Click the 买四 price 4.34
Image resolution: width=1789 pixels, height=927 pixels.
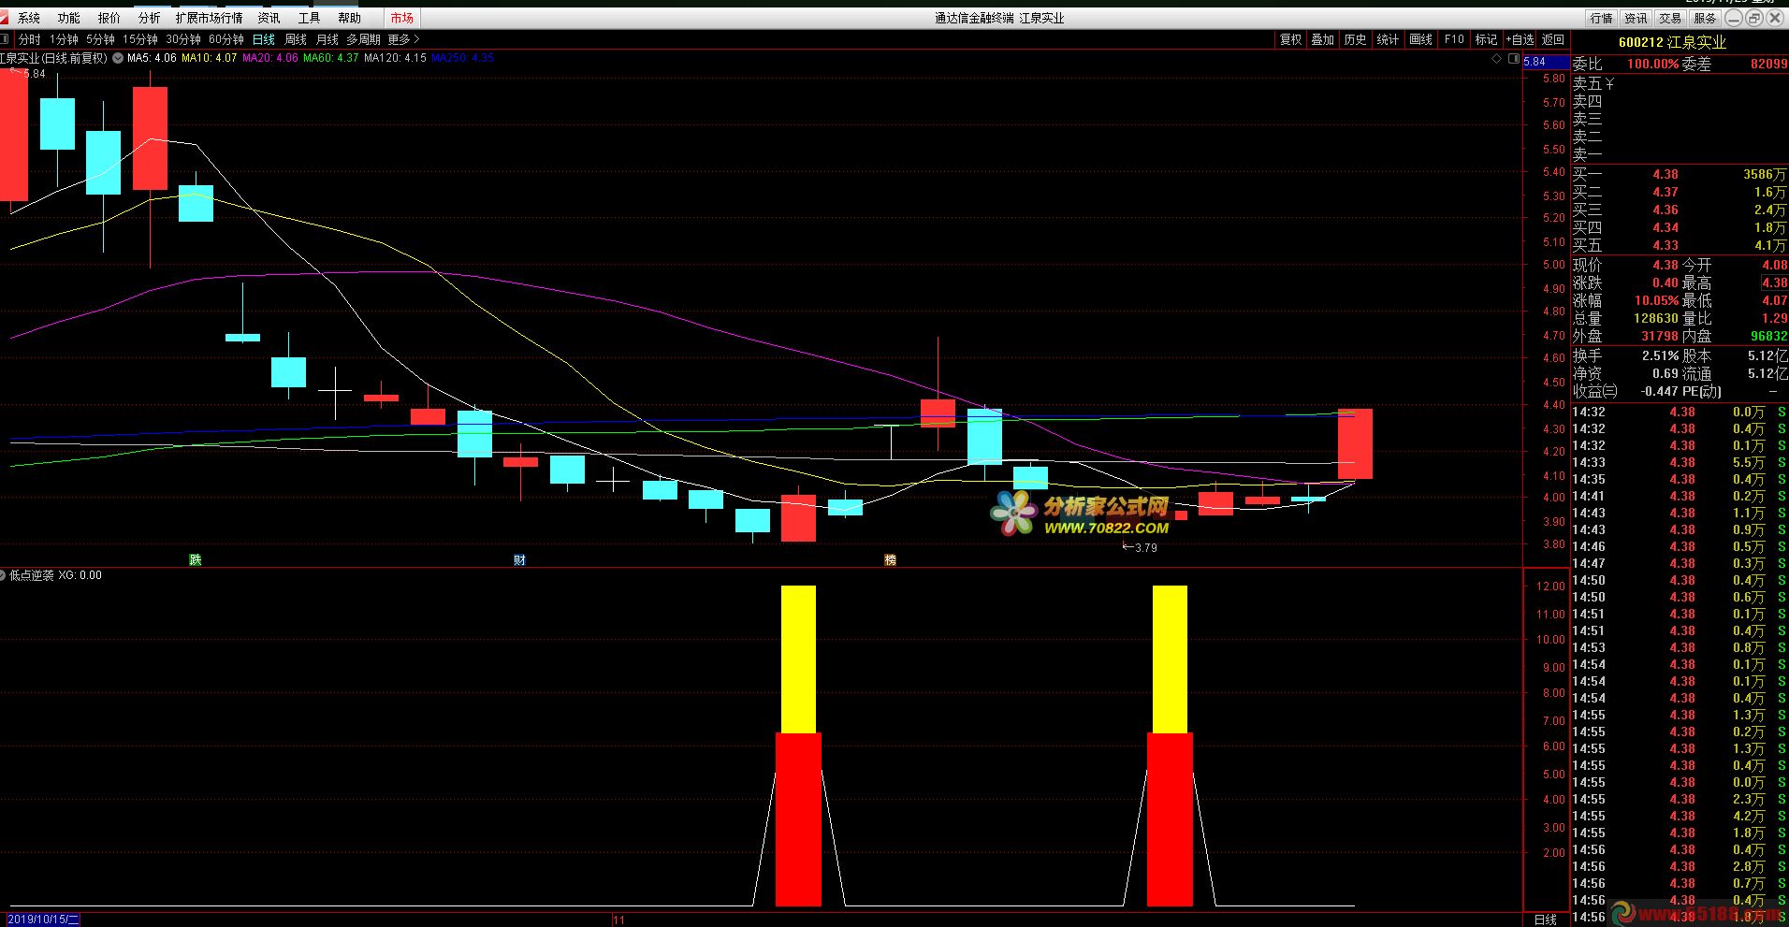[x=1665, y=227]
